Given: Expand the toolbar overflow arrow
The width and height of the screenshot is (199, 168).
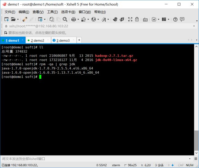Looking at the screenshot, I should (197, 21).
